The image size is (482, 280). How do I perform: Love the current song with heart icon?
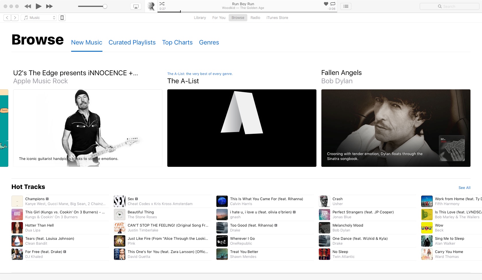point(326,4)
